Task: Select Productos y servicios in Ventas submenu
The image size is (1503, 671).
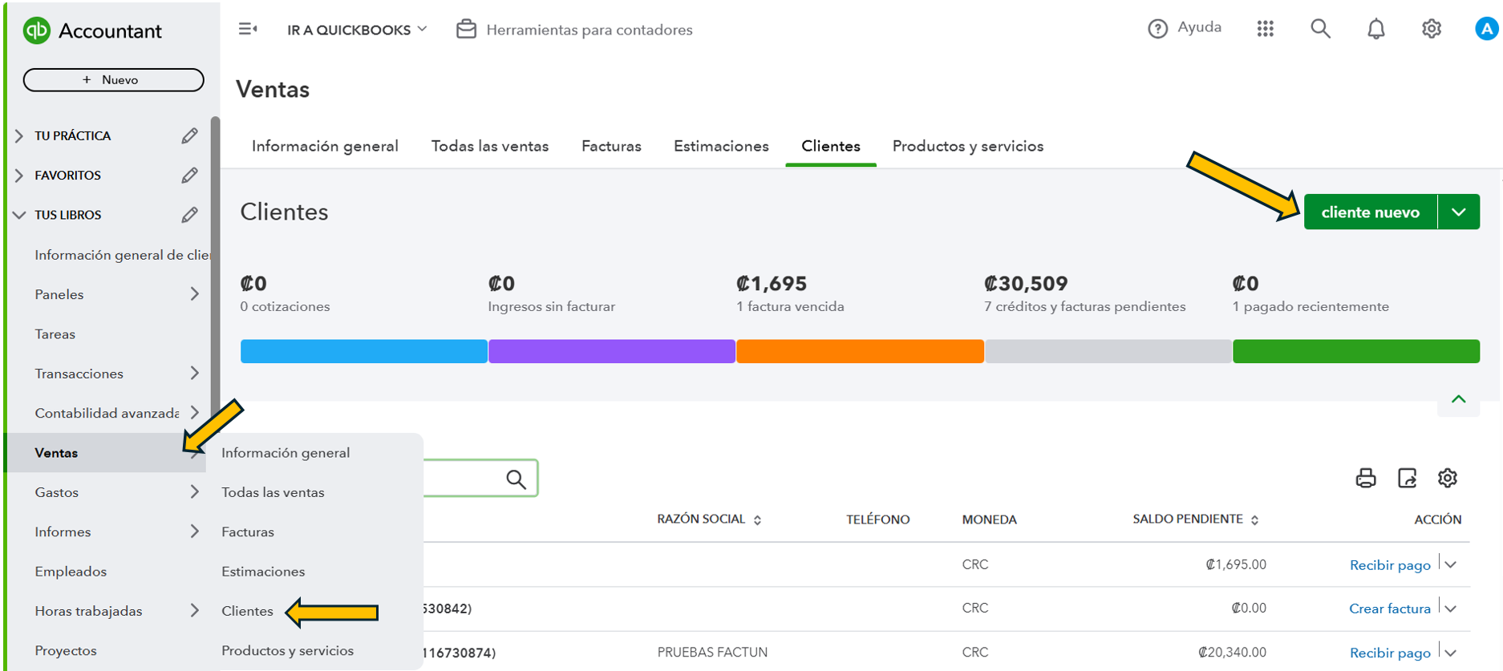Action: 287,650
